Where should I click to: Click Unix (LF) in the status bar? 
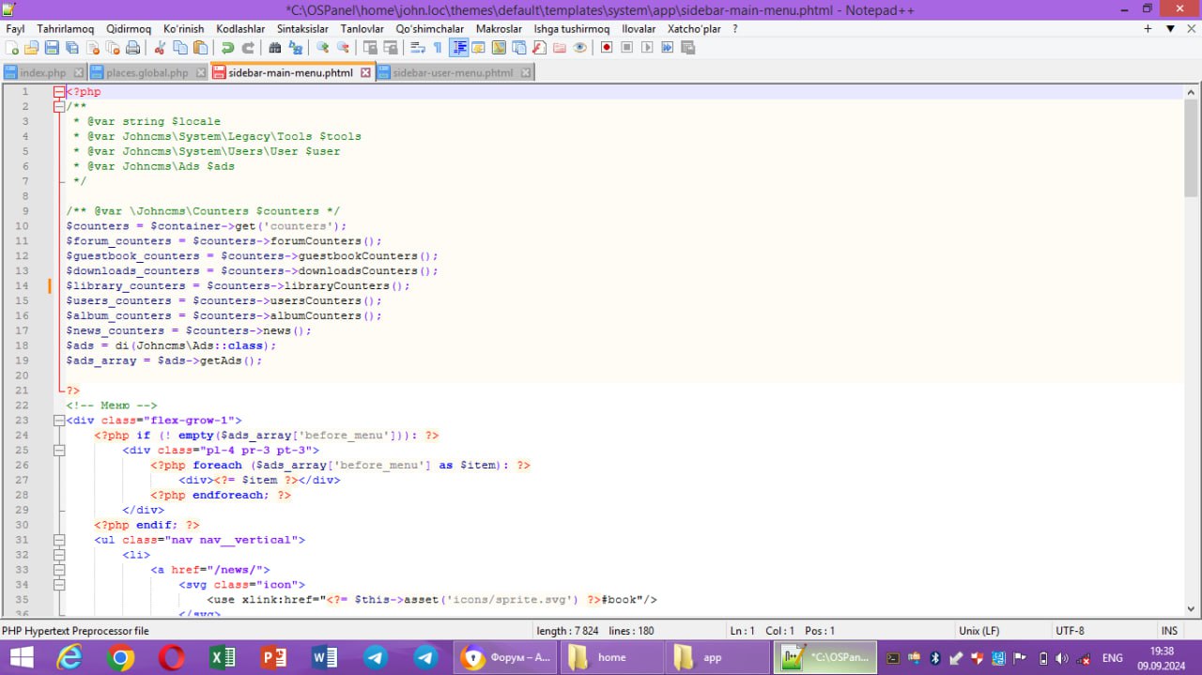click(x=979, y=631)
